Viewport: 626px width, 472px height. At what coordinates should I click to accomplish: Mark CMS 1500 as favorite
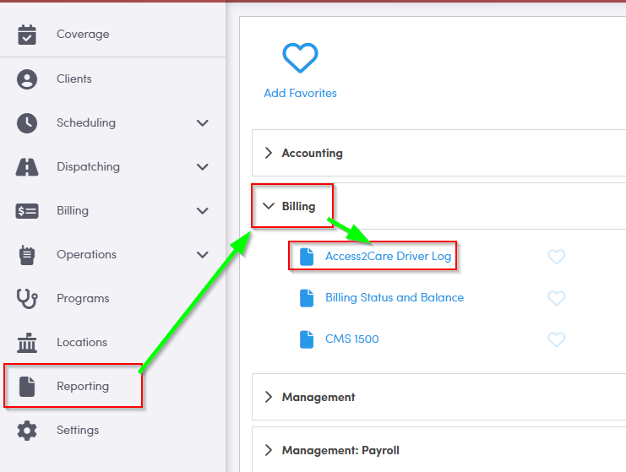click(556, 339)
